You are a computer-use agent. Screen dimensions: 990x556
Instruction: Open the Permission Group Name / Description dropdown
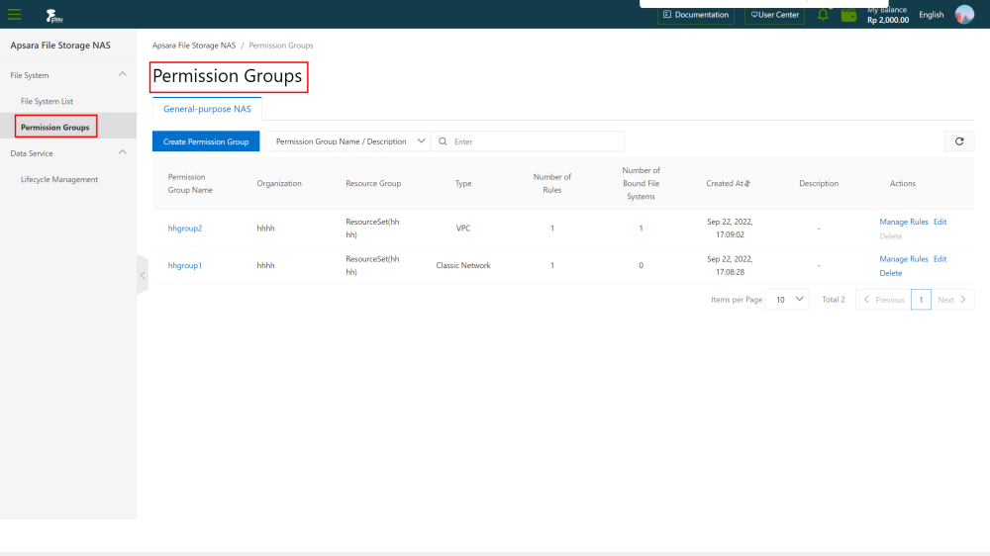[346, 141]
